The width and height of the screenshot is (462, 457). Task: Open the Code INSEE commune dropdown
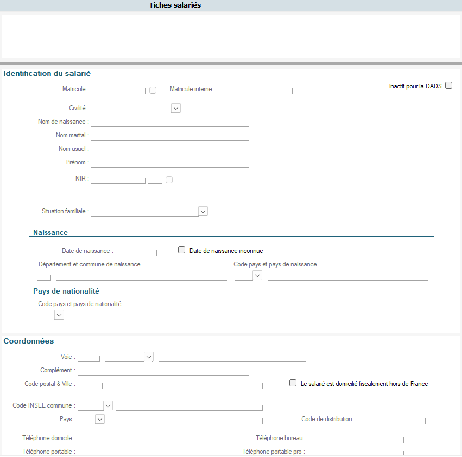point(108,406)
